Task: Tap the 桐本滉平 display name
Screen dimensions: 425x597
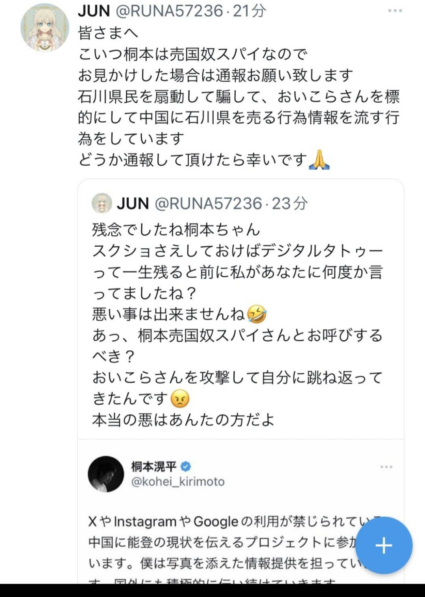Action: coord(154,467)
